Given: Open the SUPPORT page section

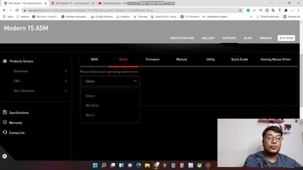Looking at the screenshot, I should (229, 38).
